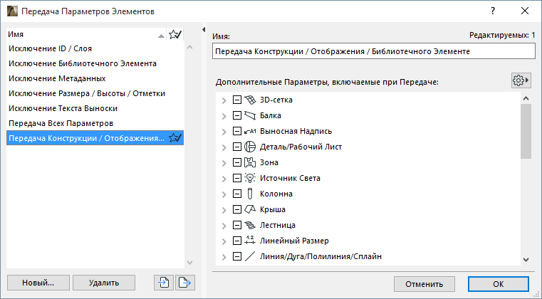Viewport: 542px width, 299px height.
Task: Click the export settings icon button
Action: [184, 283]
